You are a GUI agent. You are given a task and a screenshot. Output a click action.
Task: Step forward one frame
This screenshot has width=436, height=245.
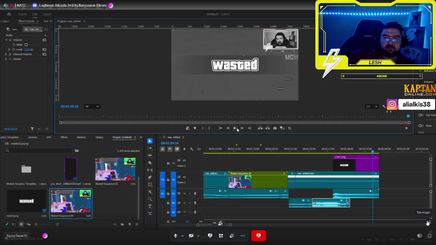[x=242, y=128]
